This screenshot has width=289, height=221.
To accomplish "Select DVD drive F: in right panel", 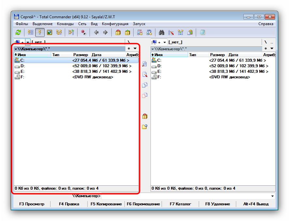I will (x=213, y=77).
